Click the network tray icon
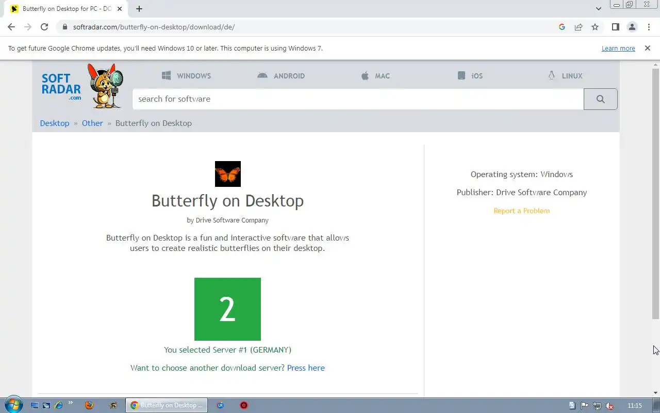The image size is (660, 413). pos(597,406)
